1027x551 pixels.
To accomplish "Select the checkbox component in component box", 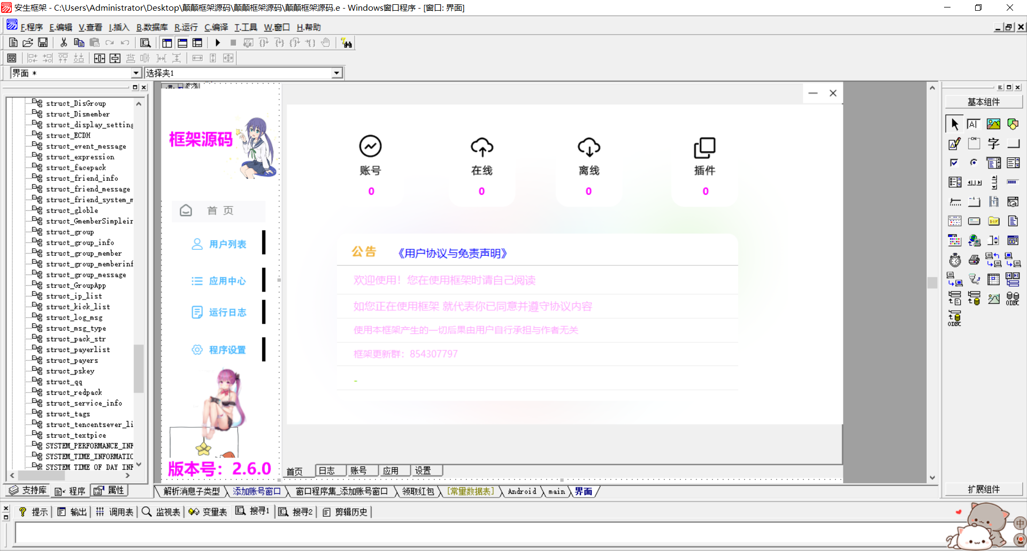I will coord(954,163).
